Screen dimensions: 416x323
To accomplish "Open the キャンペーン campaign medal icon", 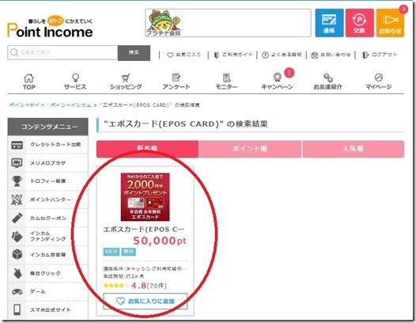I will click(x=278, y=82).
